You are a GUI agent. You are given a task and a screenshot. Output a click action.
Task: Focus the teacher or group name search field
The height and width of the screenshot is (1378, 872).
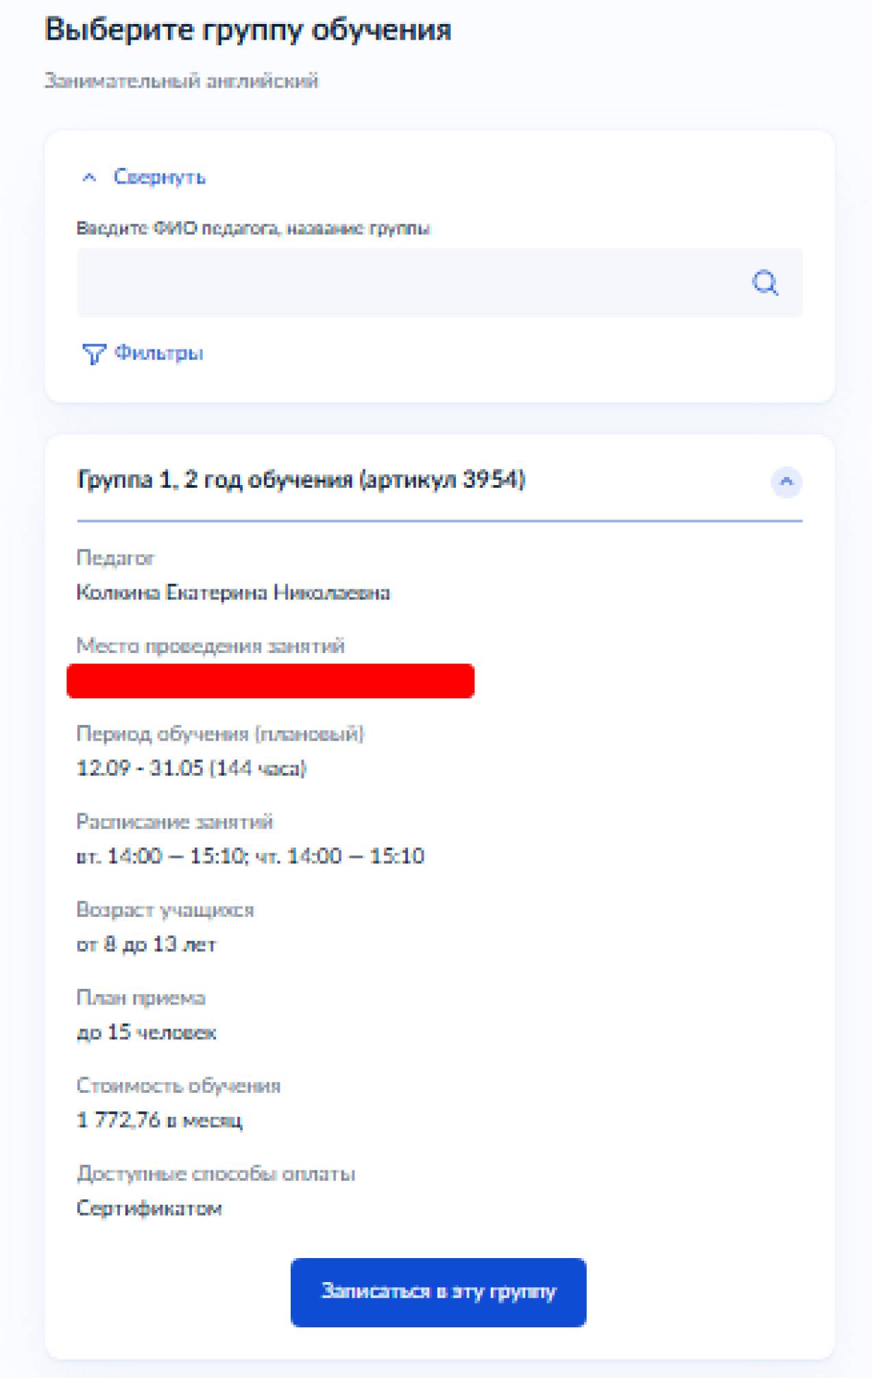tap(411, 282)
